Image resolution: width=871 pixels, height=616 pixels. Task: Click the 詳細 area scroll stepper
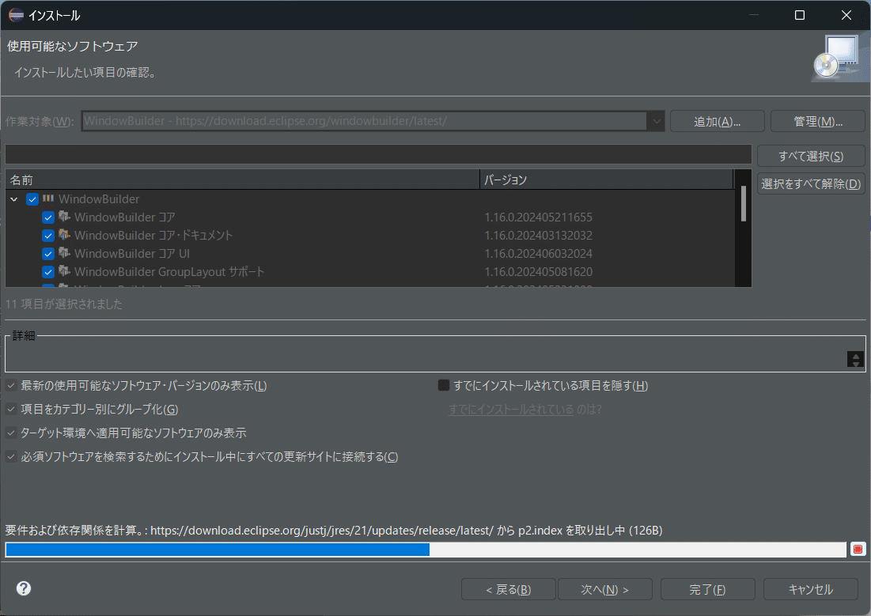coord(855,359)
